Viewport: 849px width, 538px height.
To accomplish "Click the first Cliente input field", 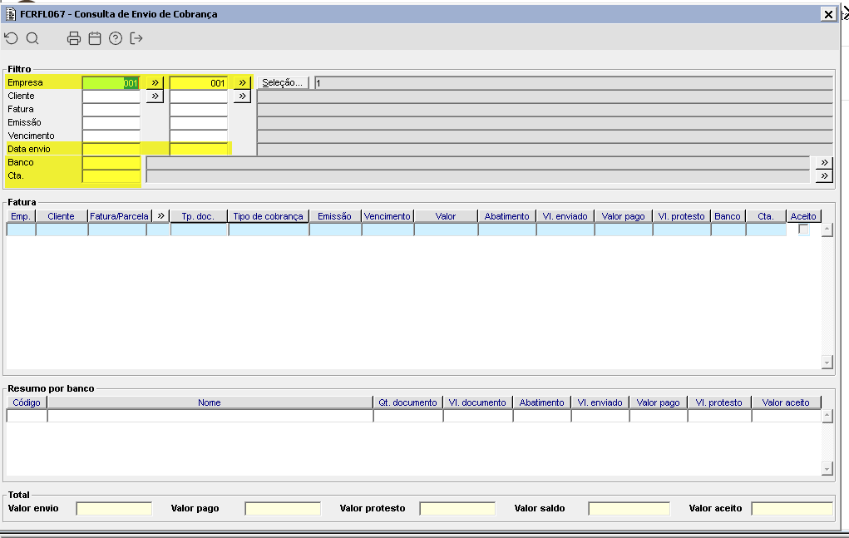I will tap(111, 96).
